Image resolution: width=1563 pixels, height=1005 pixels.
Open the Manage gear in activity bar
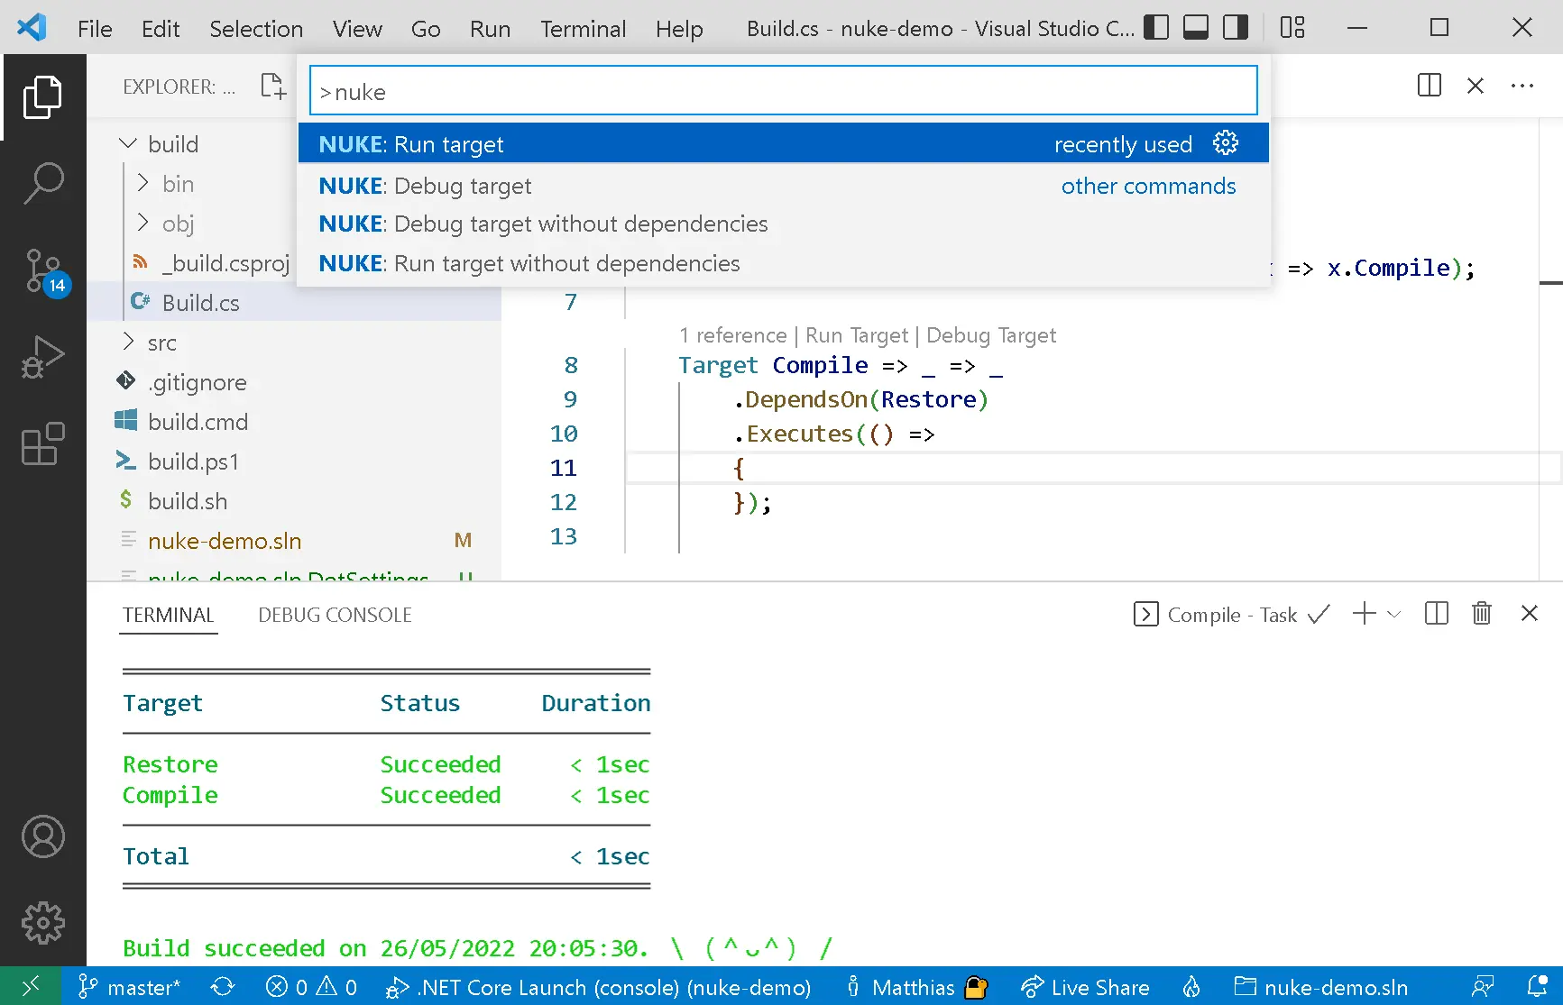(x=42, y=923)
